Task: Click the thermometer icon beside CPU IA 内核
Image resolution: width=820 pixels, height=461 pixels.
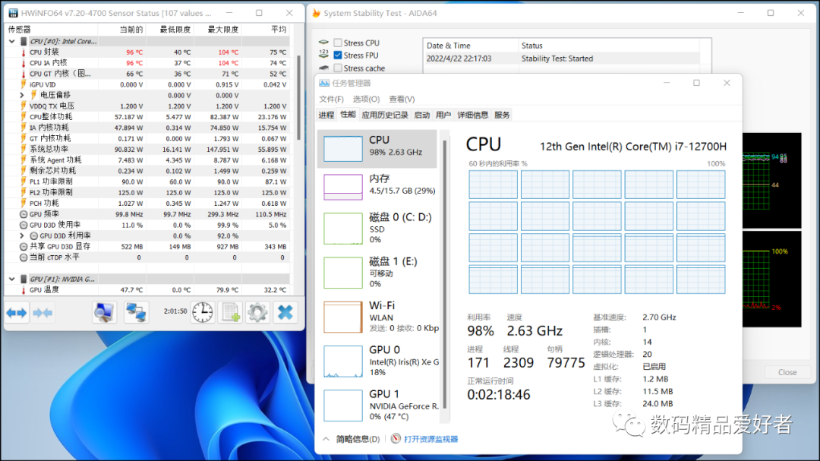Action: [23, 63]
